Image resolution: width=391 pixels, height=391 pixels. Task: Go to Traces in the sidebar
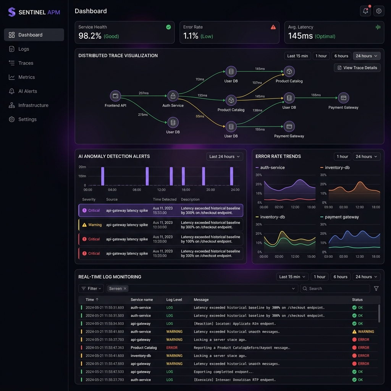click(x=34, y=63)
